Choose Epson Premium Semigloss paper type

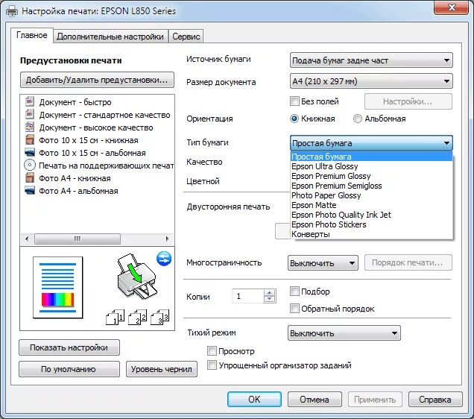[371, 186]
